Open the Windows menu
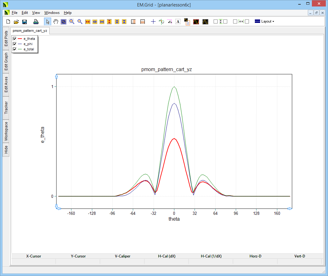This screenshot has width=328, height=276. (x=52, y=13)
